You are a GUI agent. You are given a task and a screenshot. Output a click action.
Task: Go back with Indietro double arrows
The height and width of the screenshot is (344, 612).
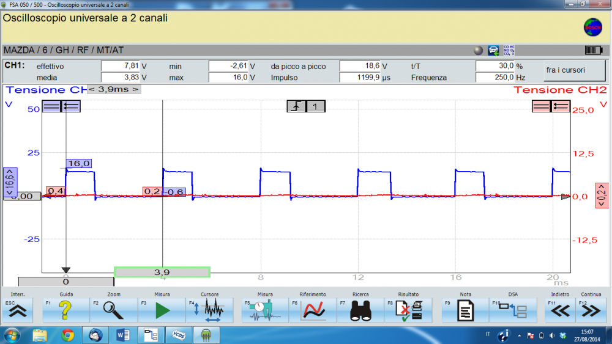(x=560, y=310)
